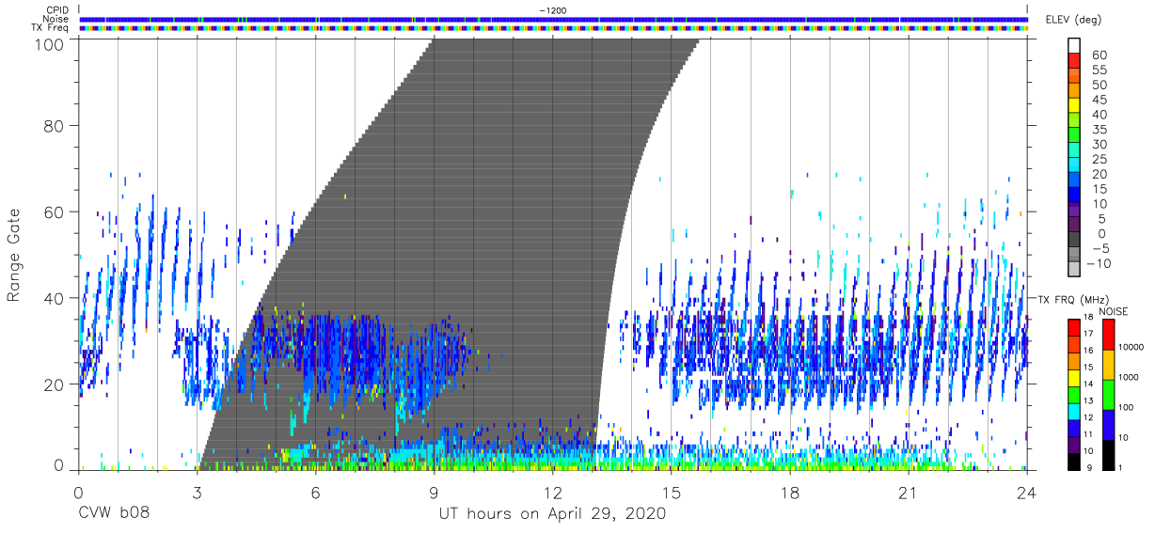Click the 12 hour tick on time axis
1155x533 pixels.
[x=552, y=492]
